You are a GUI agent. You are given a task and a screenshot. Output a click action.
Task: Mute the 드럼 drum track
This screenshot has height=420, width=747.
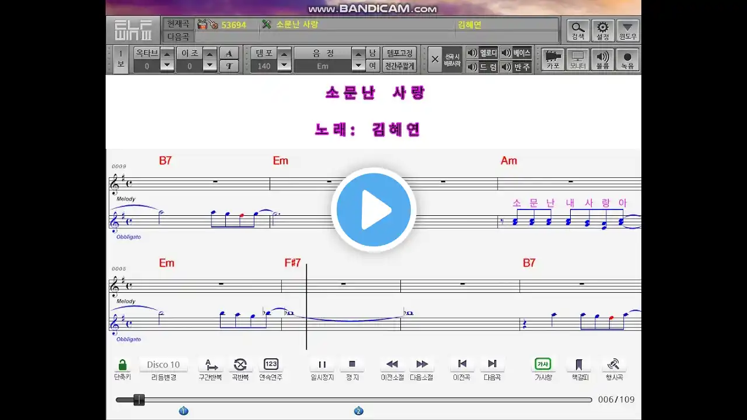click(482, 67)
